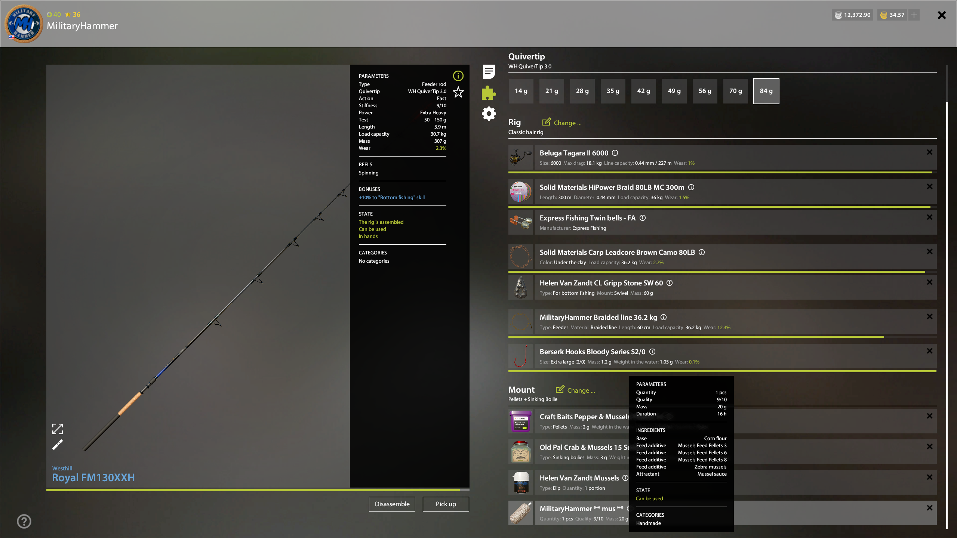This screenshot has height=538, width=957.
Task: Open the gear settings icon
Action: click(x=489, y=114)
